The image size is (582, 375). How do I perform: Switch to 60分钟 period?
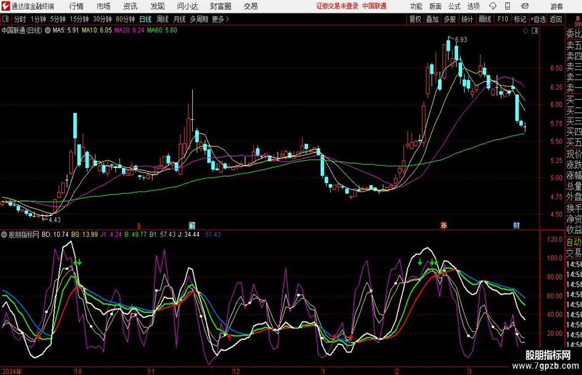[126, 19]
